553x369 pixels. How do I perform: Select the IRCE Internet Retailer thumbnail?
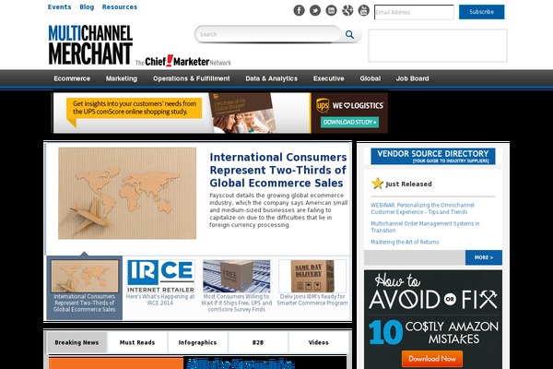tap(160, 276)
